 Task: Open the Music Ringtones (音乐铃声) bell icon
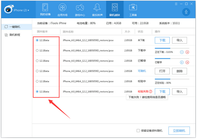tap(97, 7)
